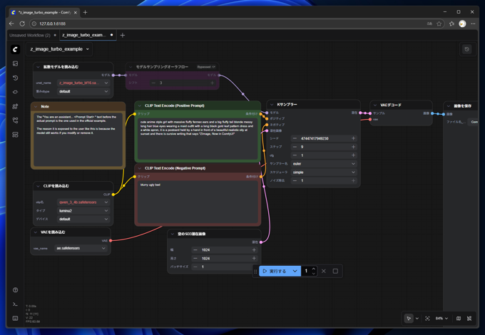Open the queue history sidebar panel
The image size is (485, 335).
coord(15,78)
